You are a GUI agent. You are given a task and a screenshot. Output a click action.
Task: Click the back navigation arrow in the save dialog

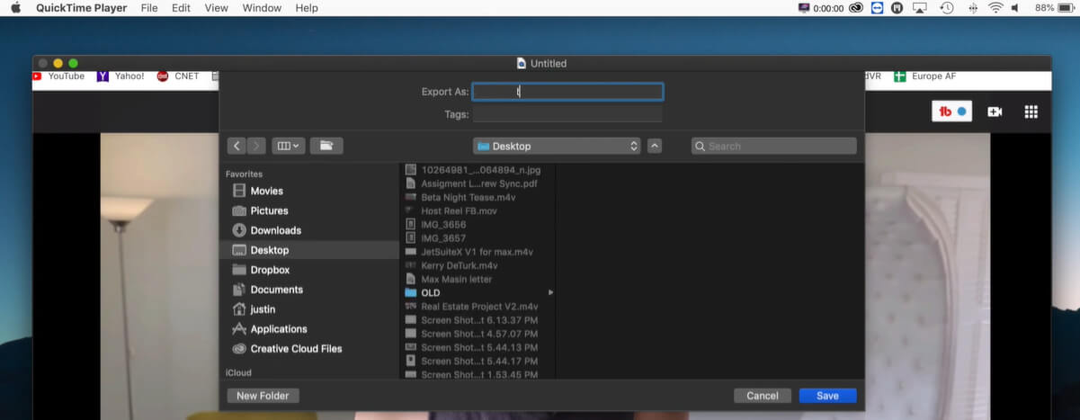tap(237, 146)
